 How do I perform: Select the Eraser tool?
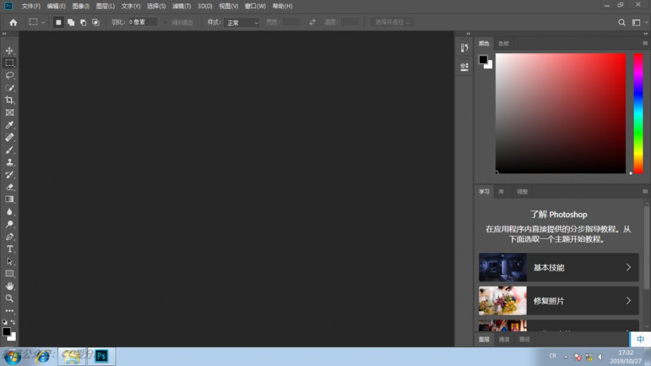point(10,187)
